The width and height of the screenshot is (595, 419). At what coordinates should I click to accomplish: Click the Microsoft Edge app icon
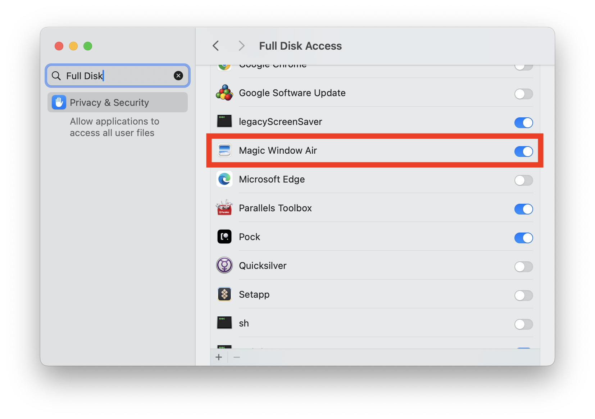click(x=224, y=179)
